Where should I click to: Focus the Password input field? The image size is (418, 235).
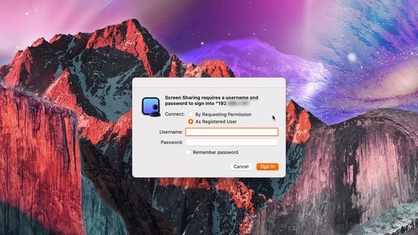tap(232, 142)
